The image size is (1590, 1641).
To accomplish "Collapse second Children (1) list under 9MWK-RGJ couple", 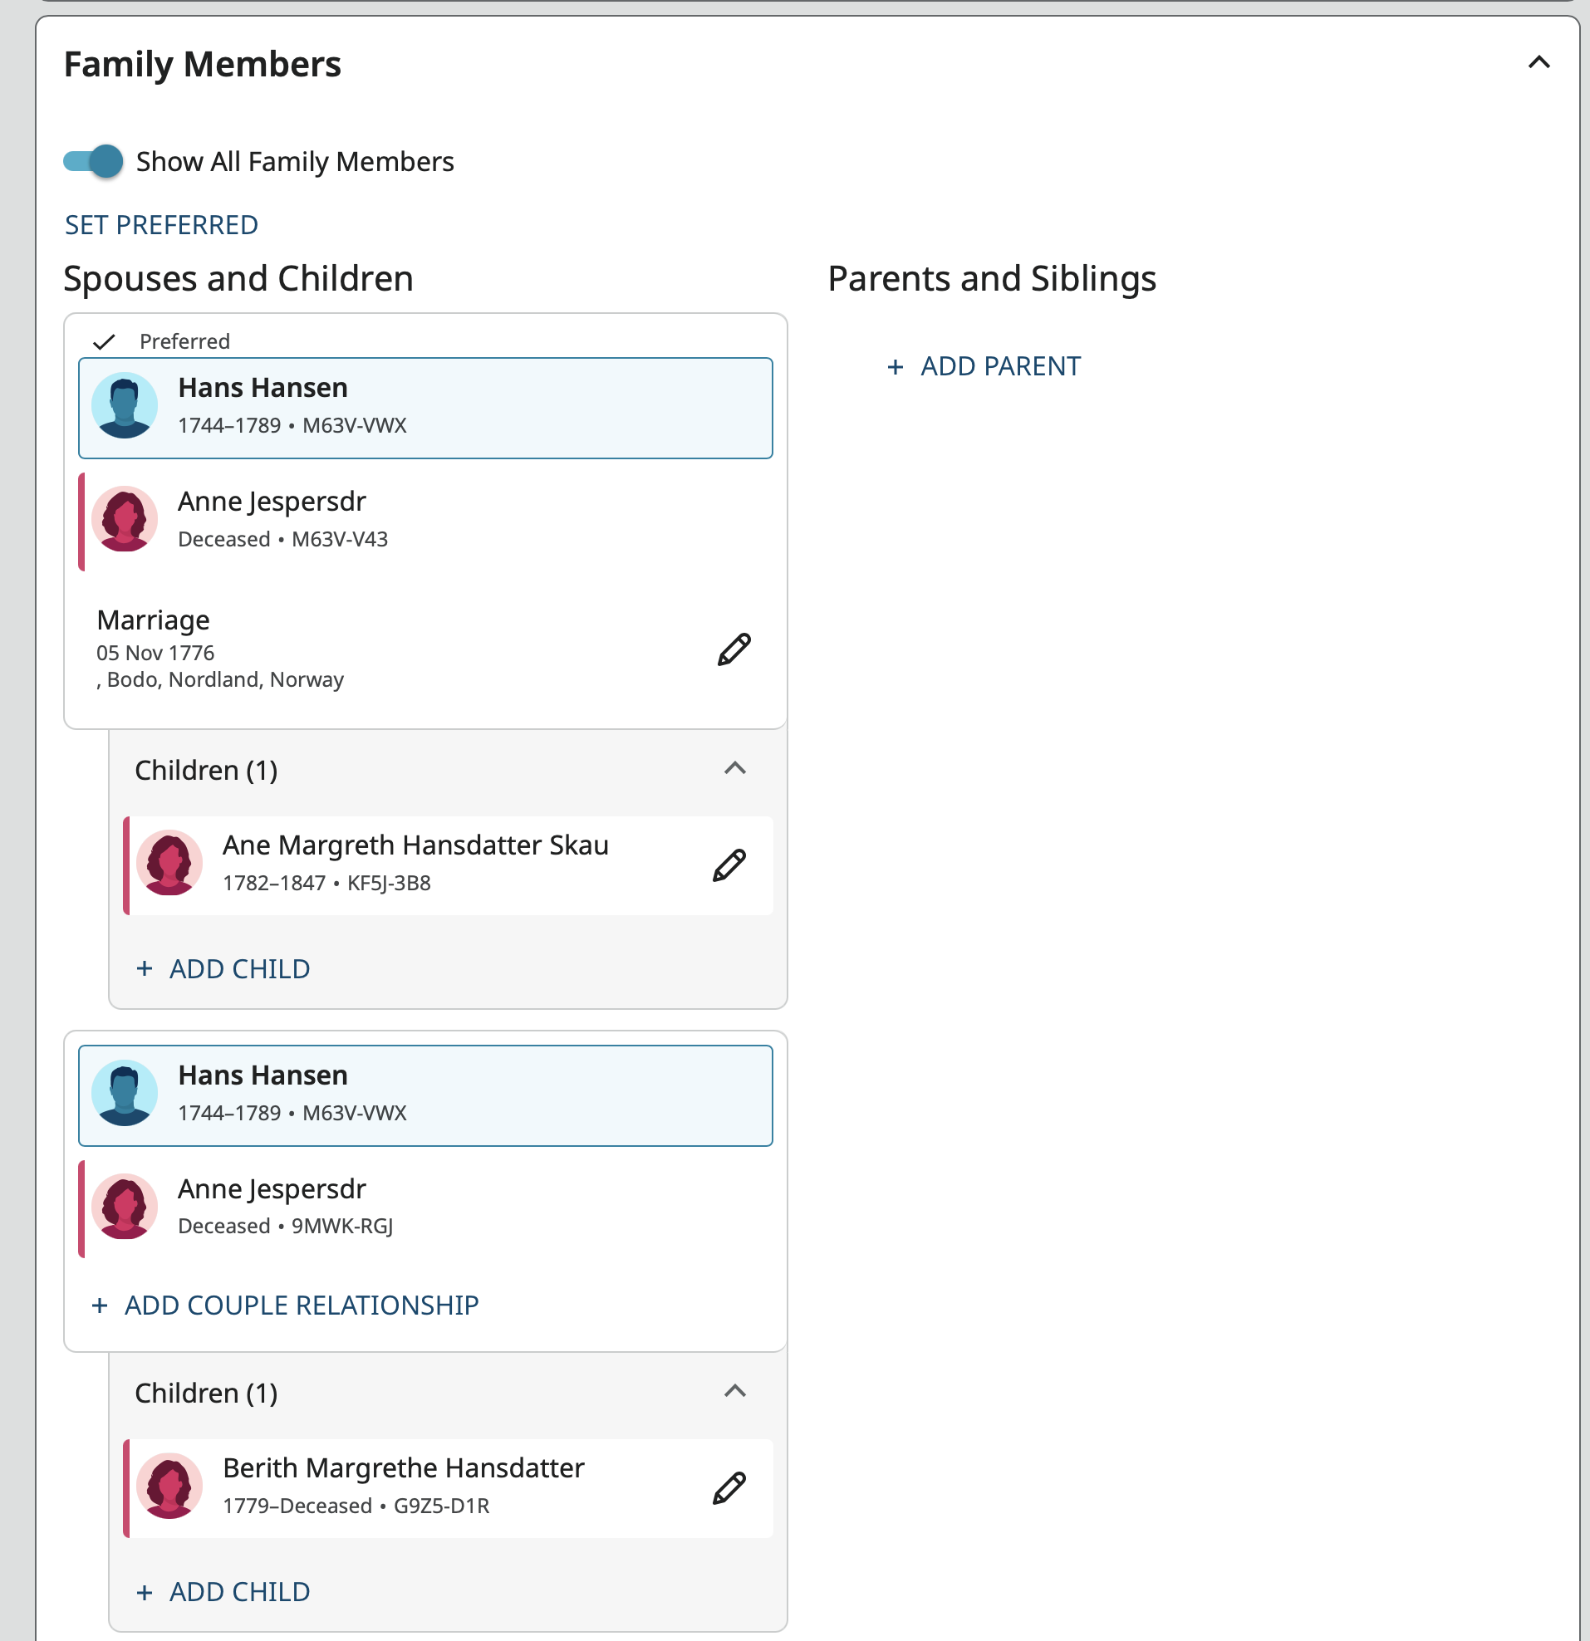I will pyautogui.click(x=734, y=1392).
